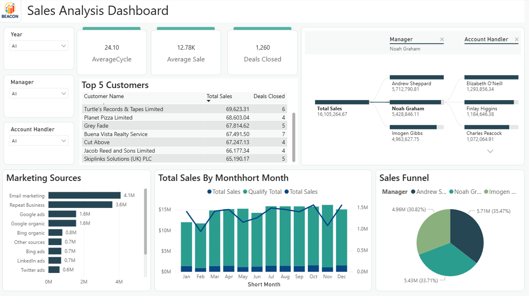Click the Marketing Sources chart scrollbar
Screen dimensions: 529x296
[x=145, y=222]
